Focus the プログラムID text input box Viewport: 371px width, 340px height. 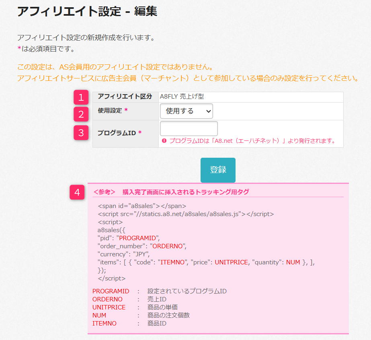(189, 129)
